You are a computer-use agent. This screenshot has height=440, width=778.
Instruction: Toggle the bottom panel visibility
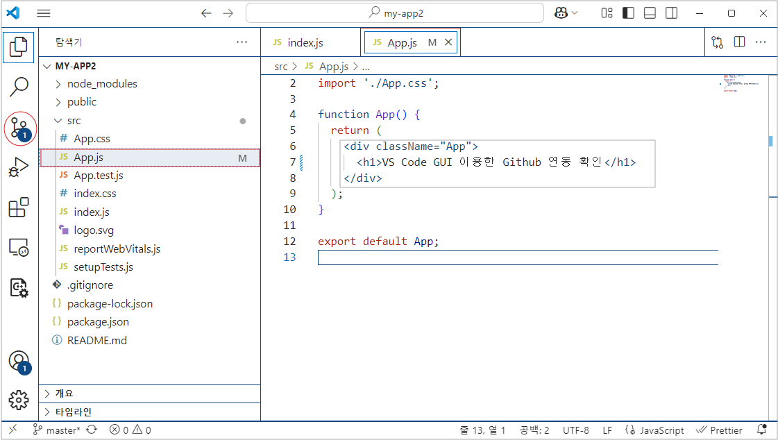[x=650, y=13]
